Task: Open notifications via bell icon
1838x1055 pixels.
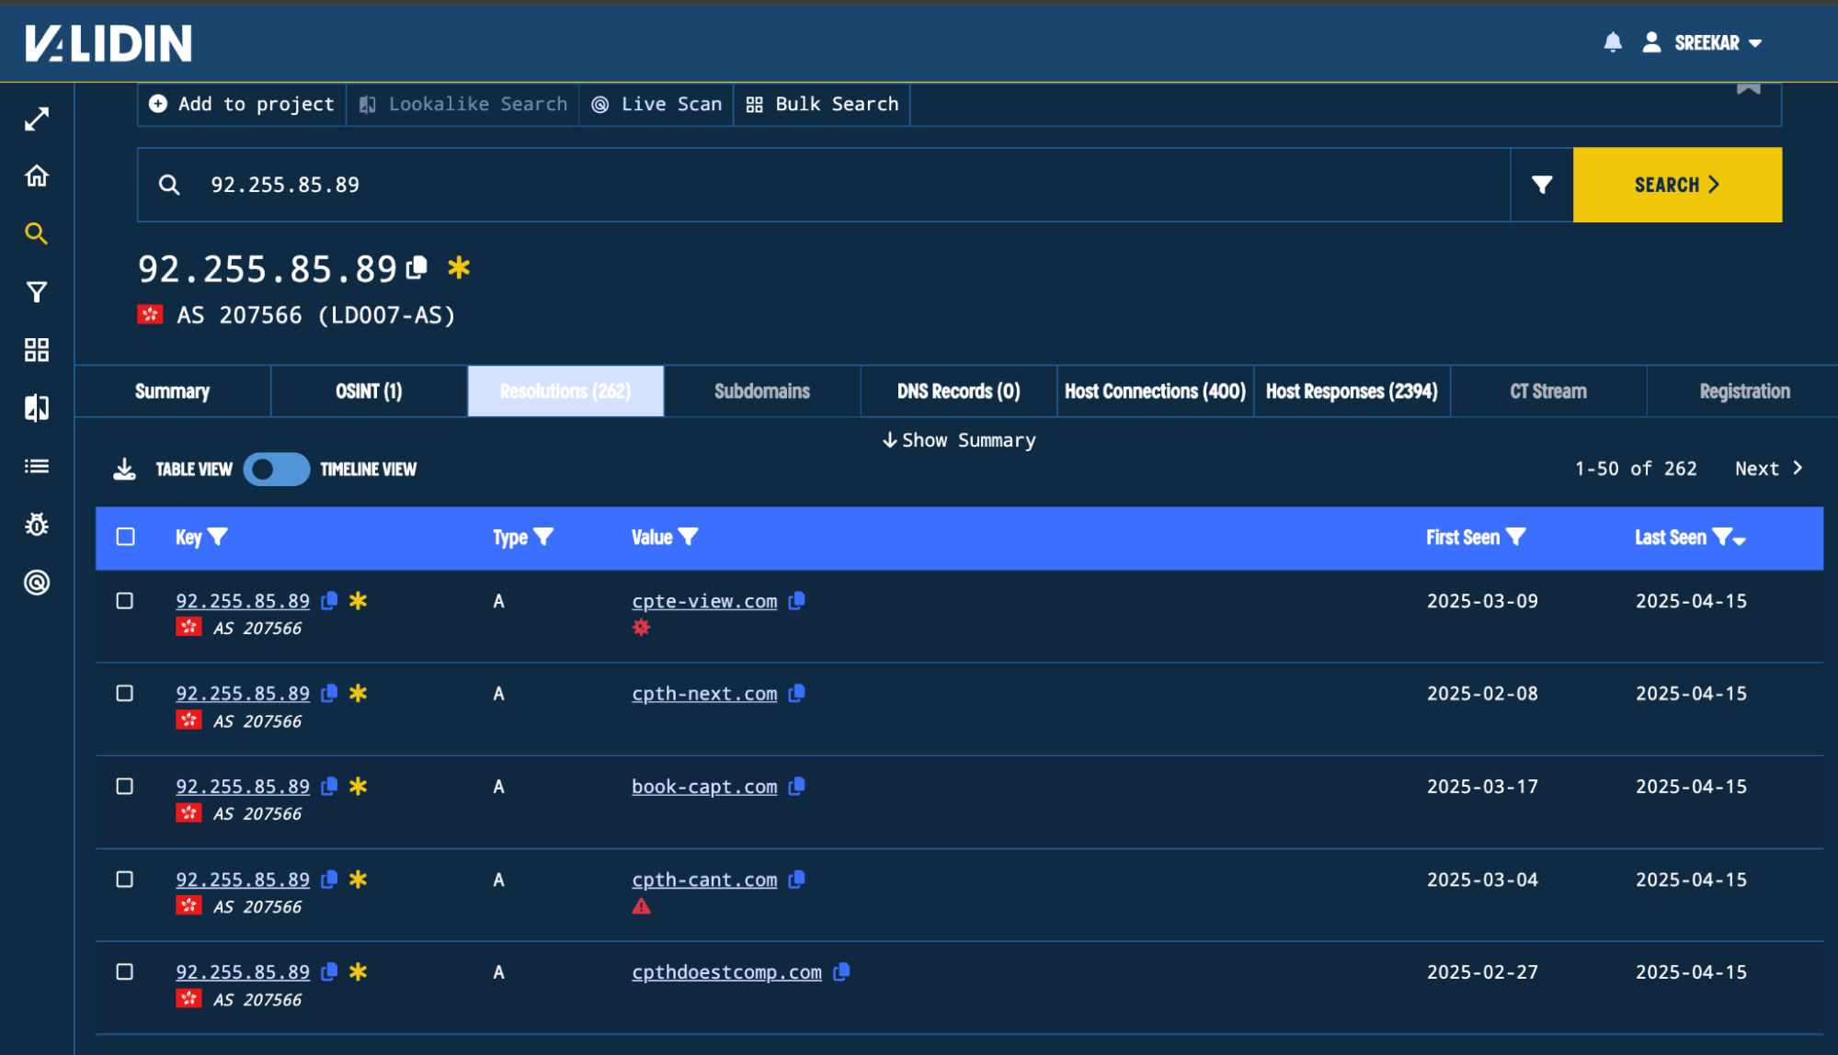Action: (x=1612, y=41)
